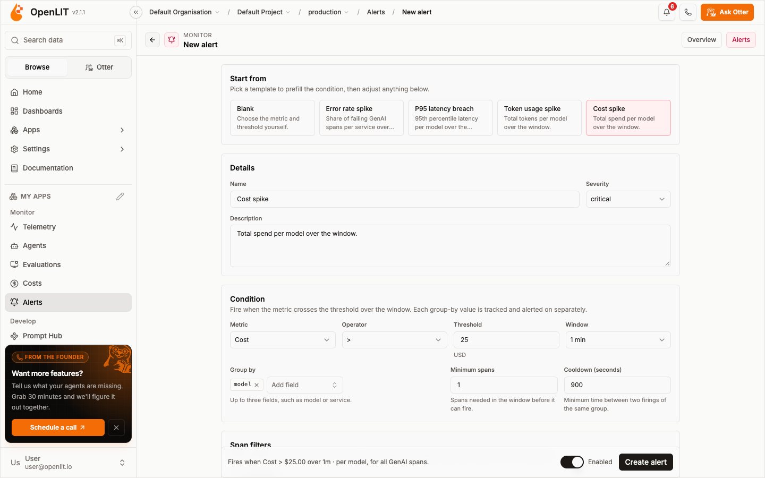The height and width of the screenshot is (478, 765).
Task: Click the Alerts breadcrumb link
Action: 376,12
